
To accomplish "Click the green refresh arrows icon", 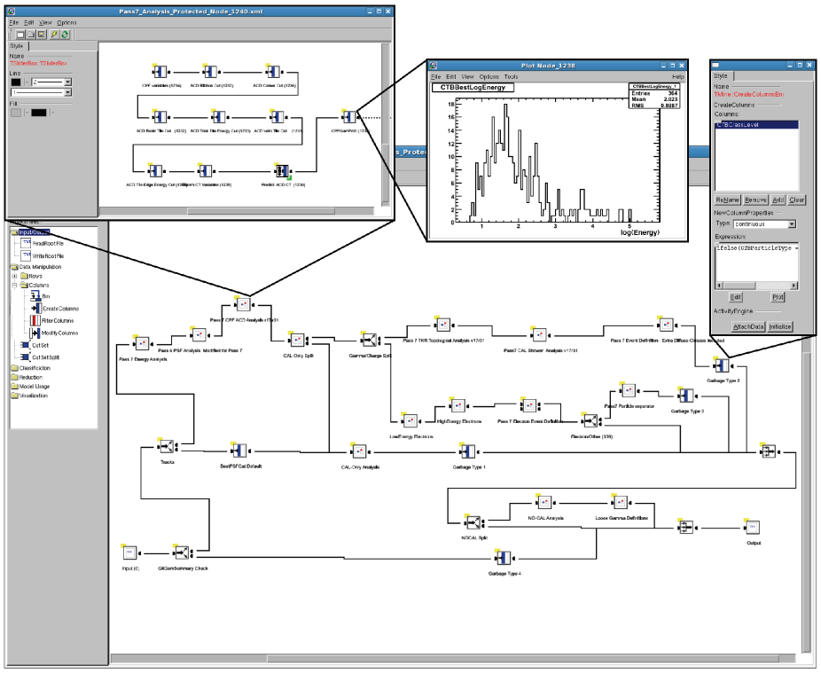I will click(x=65, y=35).
